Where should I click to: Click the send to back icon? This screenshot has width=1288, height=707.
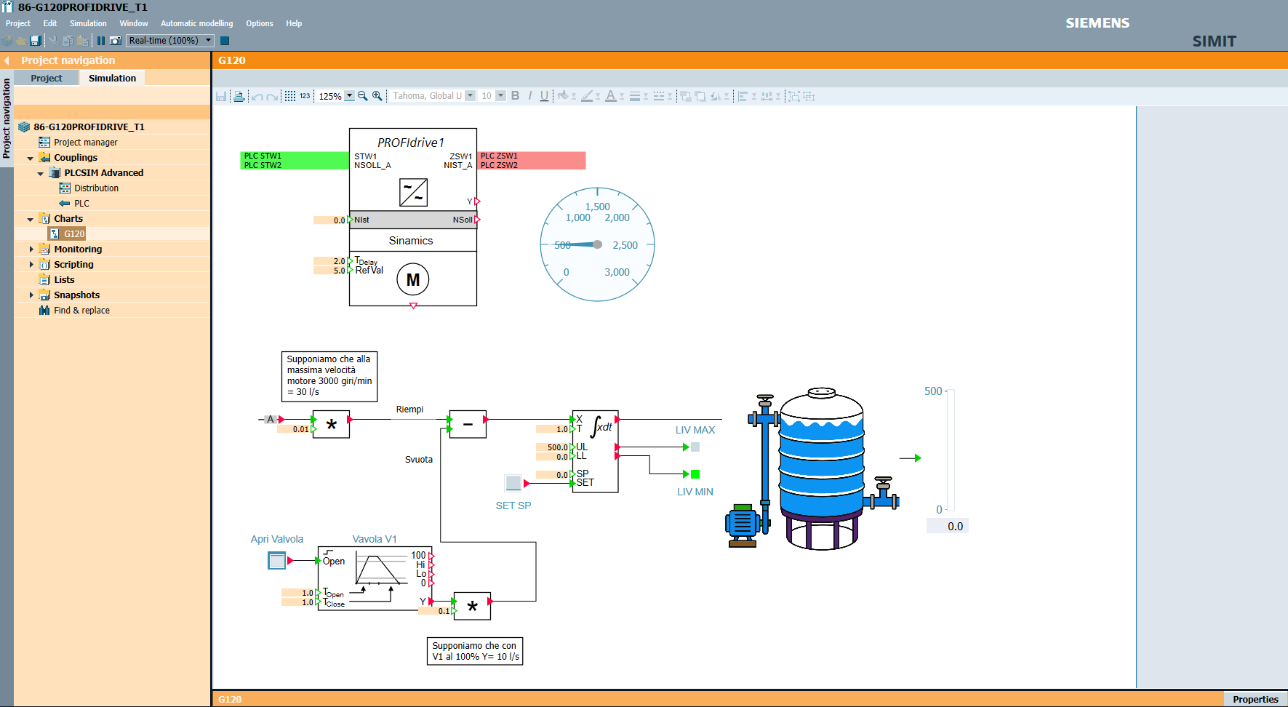[x=700, y=96]
